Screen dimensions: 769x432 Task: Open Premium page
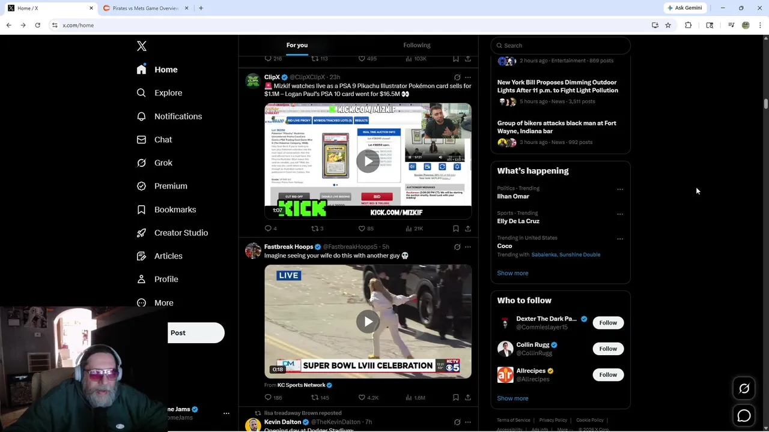(162, 186)
